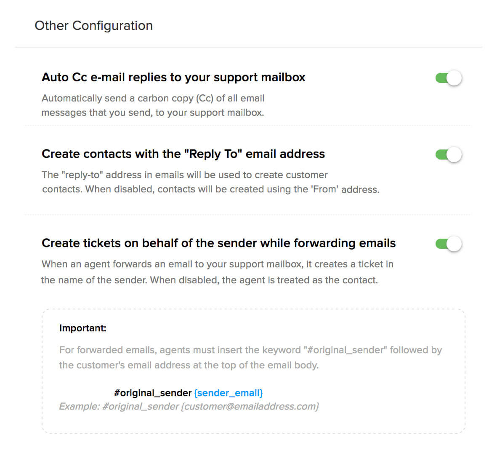Viewport: 497px width, 461px height.
Task: Click the Auto Cc carbon copy description
Action: click(153, 99)
